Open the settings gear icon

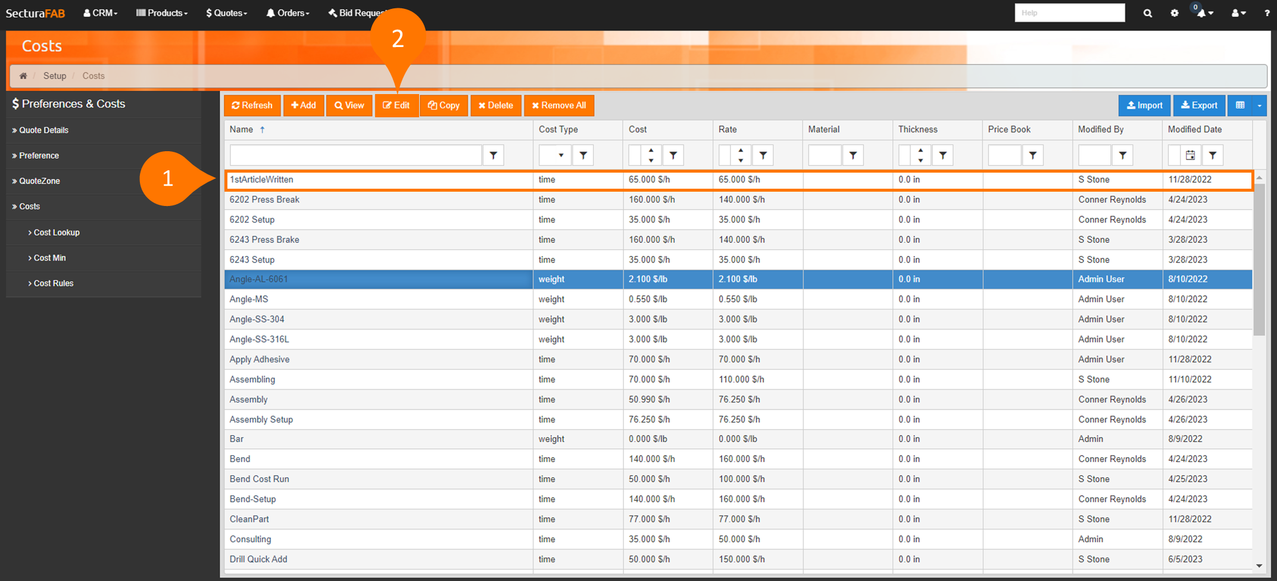1174,13
